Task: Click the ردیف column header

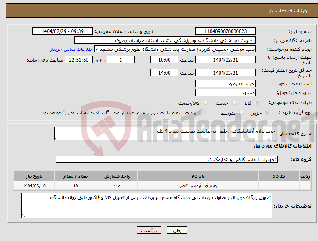Action: point(305,176)
